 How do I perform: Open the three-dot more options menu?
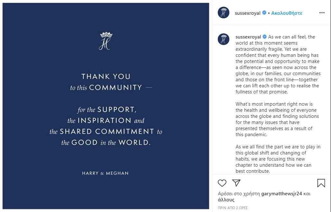point(322,13)
